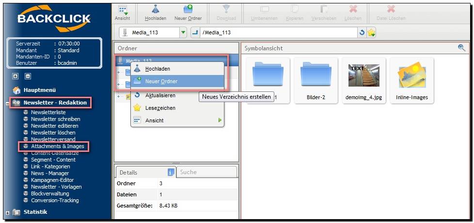This screenshot has height=223, width=474.
Task: Click the refresh icon in path bar
Action: pos(362,32)
